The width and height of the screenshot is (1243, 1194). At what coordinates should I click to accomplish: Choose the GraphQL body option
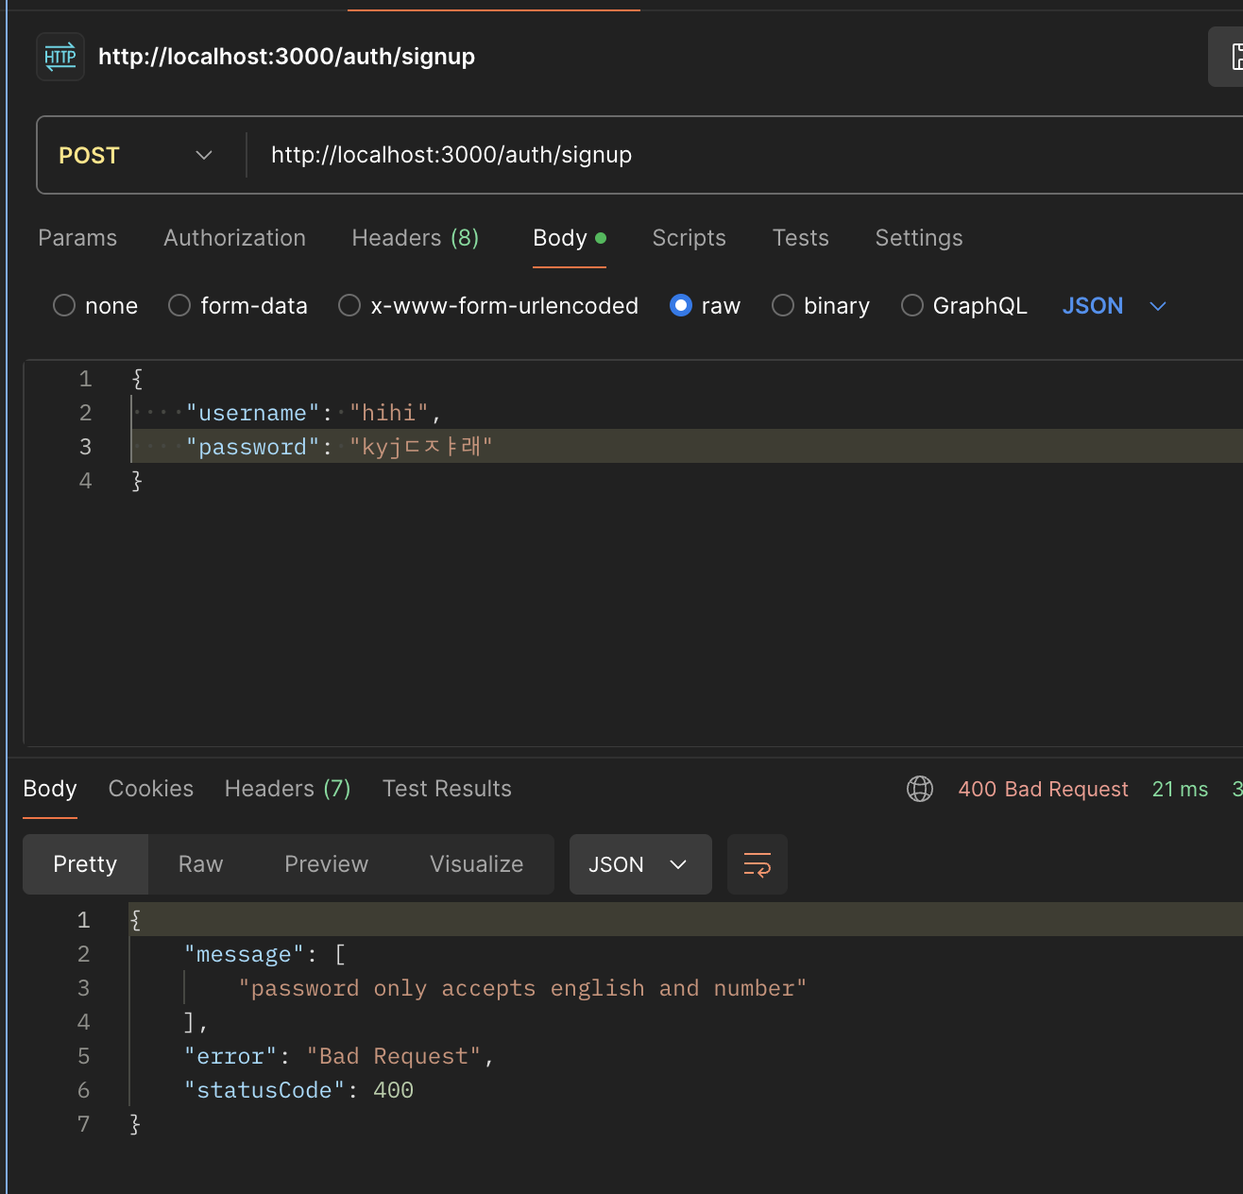click(912, 306)
